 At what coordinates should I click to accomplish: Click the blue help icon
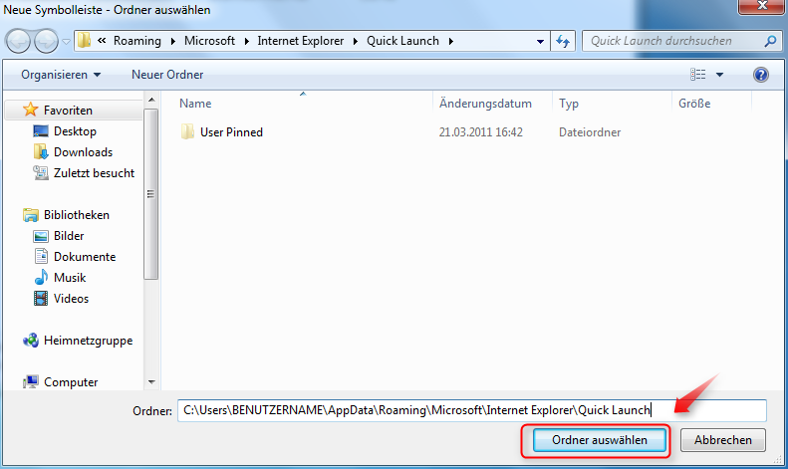(x=761, y=75)
